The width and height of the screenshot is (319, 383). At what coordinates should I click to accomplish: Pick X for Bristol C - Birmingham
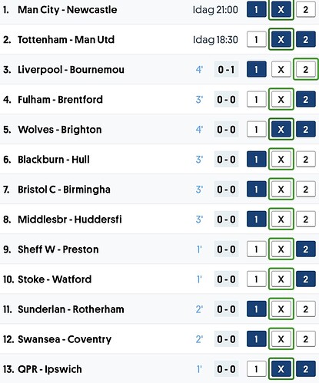(x=281, y=190)
